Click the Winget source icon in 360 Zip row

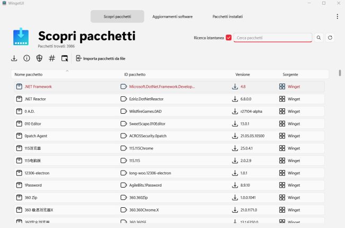point(282,198)
